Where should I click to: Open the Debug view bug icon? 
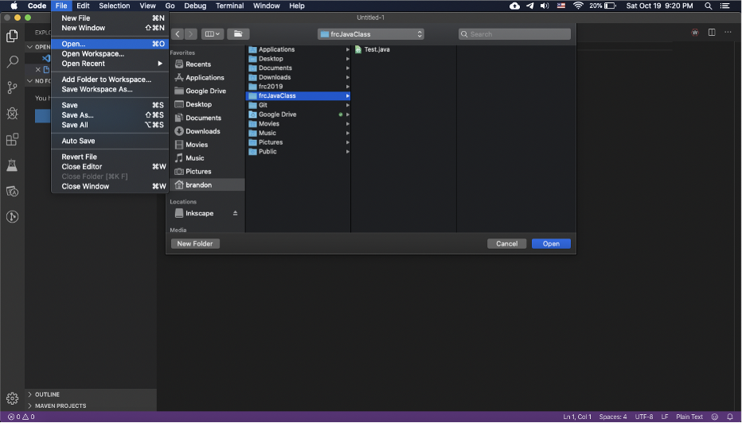pyautogui.click(x=12, y=114)
